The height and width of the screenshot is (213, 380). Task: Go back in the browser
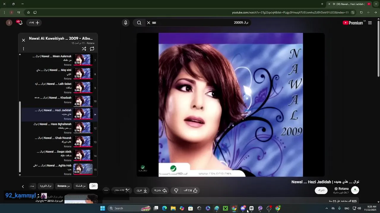[x=376, y=12]
